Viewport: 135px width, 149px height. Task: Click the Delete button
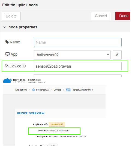coord(11,16)
